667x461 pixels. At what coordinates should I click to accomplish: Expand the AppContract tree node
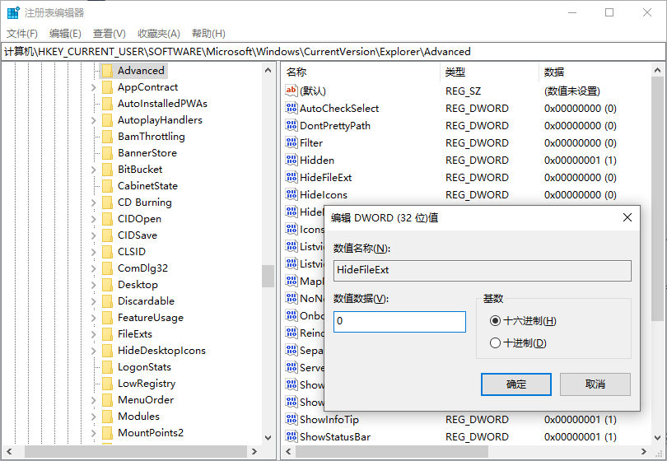point(94,87)
